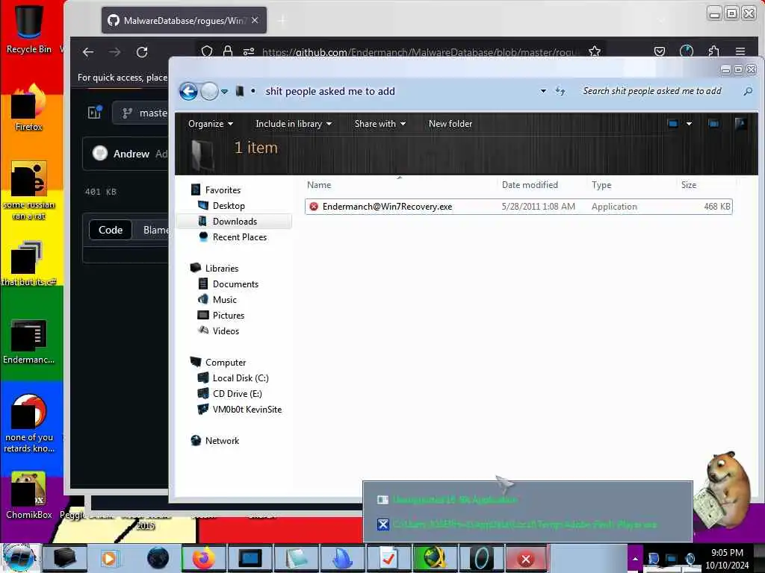This screenshot has width=765, height=573.
Task: Open Firefox extensions puzzle icon
Action: point(713,51)
